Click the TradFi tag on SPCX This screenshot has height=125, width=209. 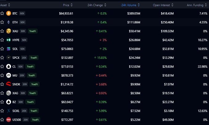click(34, 58)
